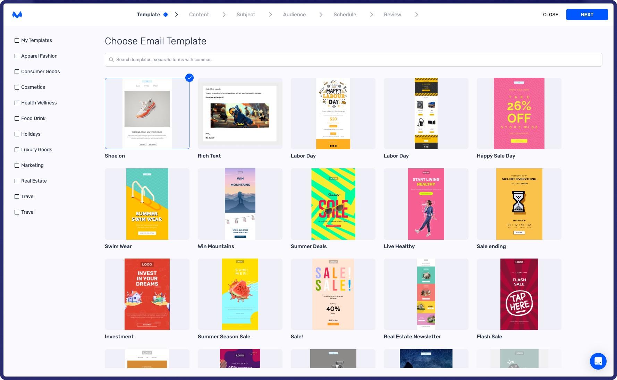Toggle the Health Wellness filter
The width and height of the screenshot is (617, 380).
(x=17, y=103)
